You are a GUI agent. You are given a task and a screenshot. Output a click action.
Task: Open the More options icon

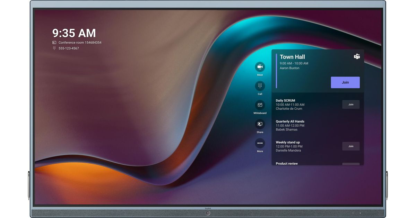(260, 143)
